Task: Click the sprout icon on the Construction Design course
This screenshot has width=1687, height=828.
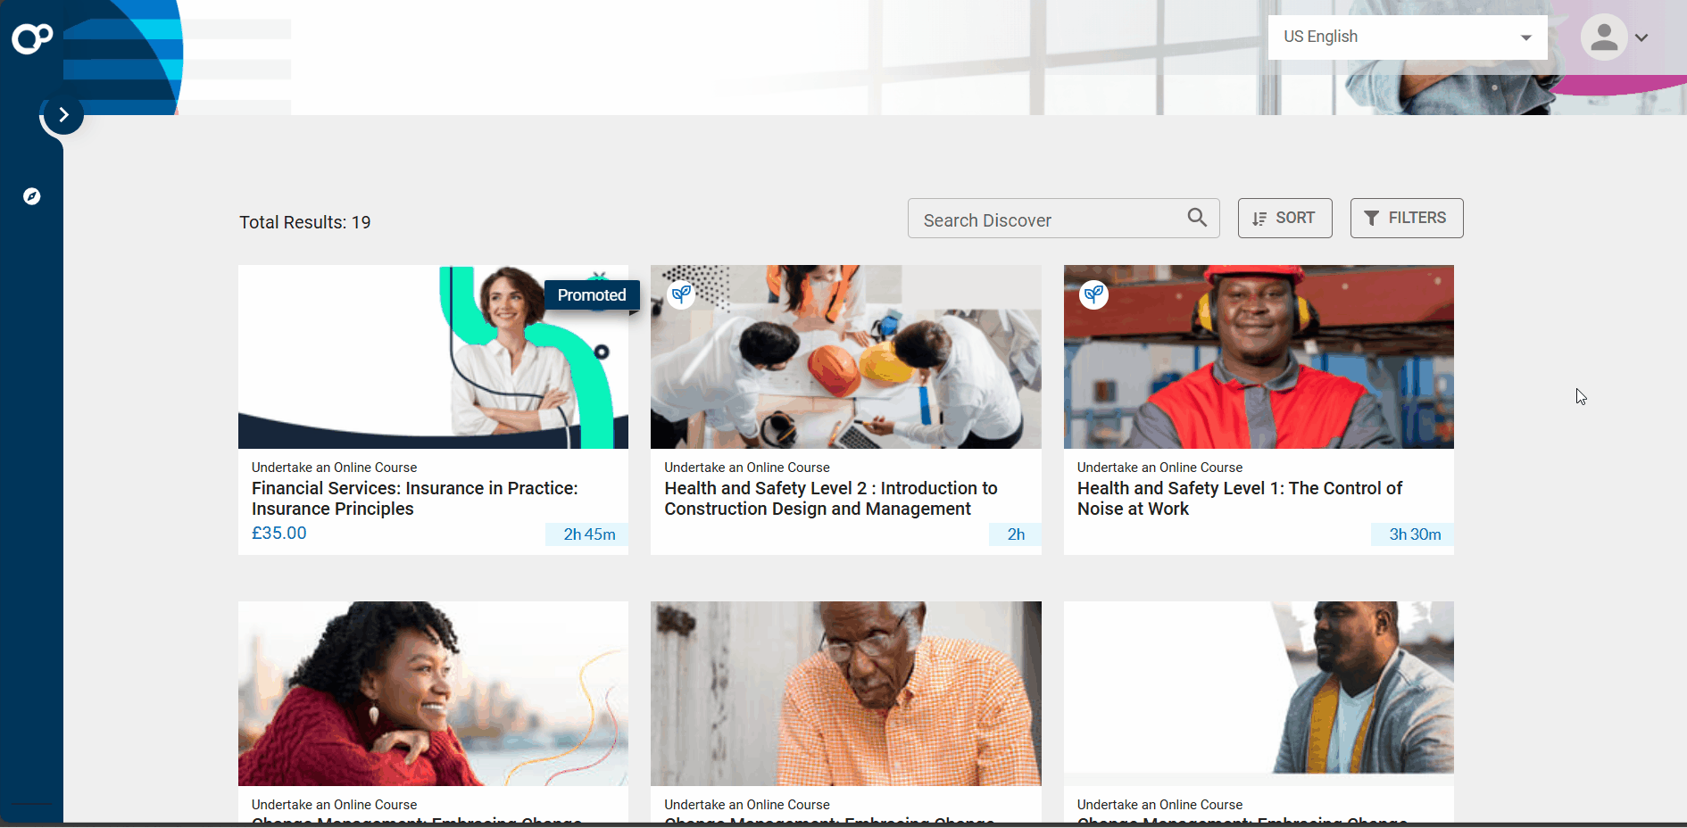Action: [682, 294]
